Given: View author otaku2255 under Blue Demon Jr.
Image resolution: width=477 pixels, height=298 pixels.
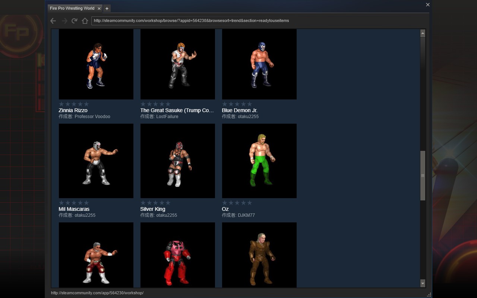Looking at the screenshot, I should 248,117.
